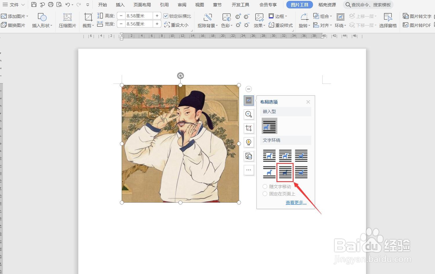Switch to 插入 tab
435x274 pixels.
pos(120,5)
